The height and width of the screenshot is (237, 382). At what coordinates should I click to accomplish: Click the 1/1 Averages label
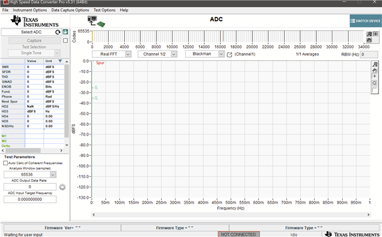(x=307, y=54)
